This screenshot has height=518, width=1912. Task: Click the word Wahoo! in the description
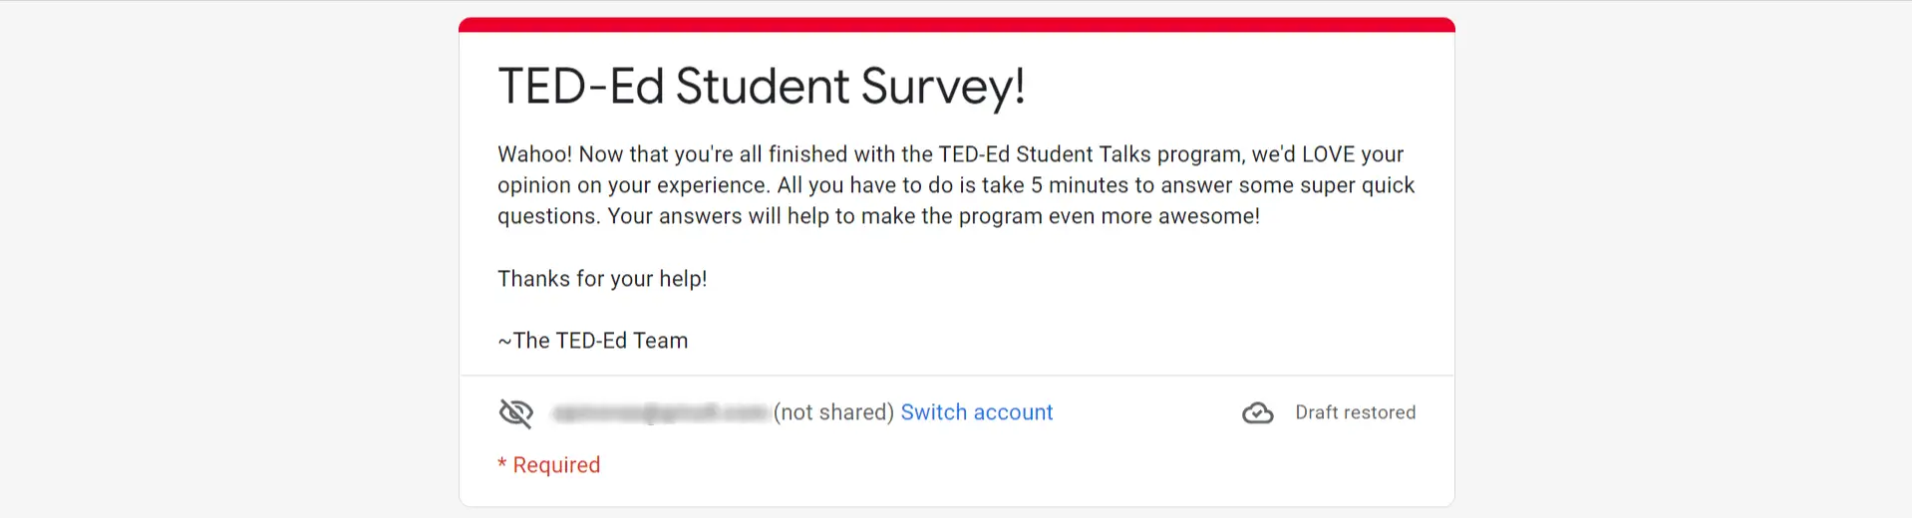535,154
